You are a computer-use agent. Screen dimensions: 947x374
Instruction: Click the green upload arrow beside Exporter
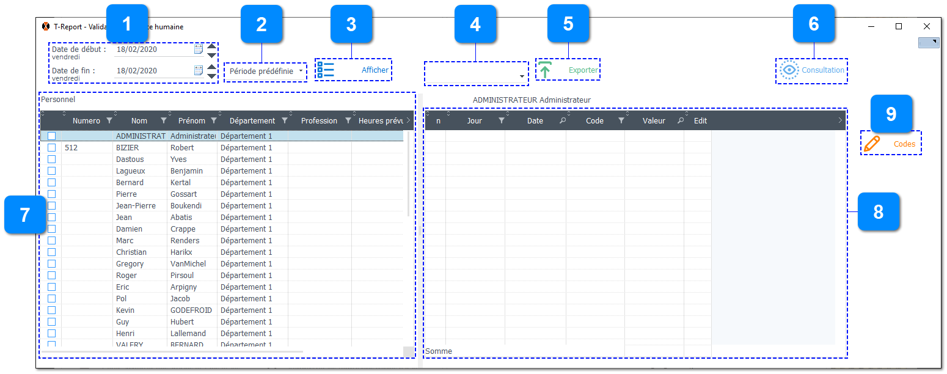544,69
